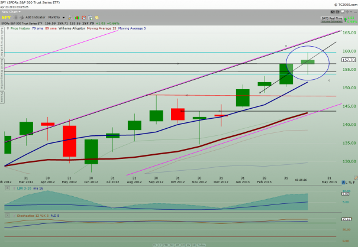The width and height of the screenshot is (358, 247).
Task: Click the SPY ticker symbol
Action: (6, 18)
